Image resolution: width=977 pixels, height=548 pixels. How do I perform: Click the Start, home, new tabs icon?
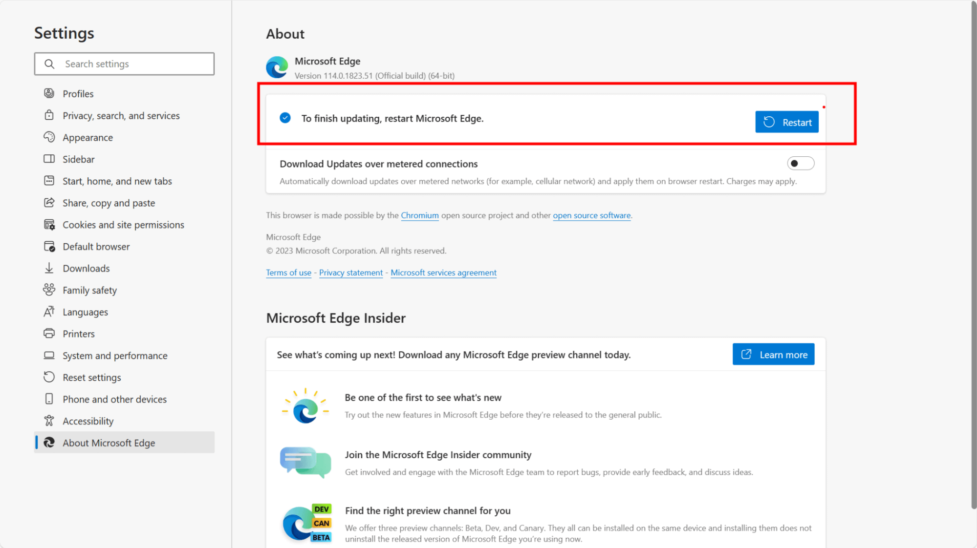coord(49,181)
